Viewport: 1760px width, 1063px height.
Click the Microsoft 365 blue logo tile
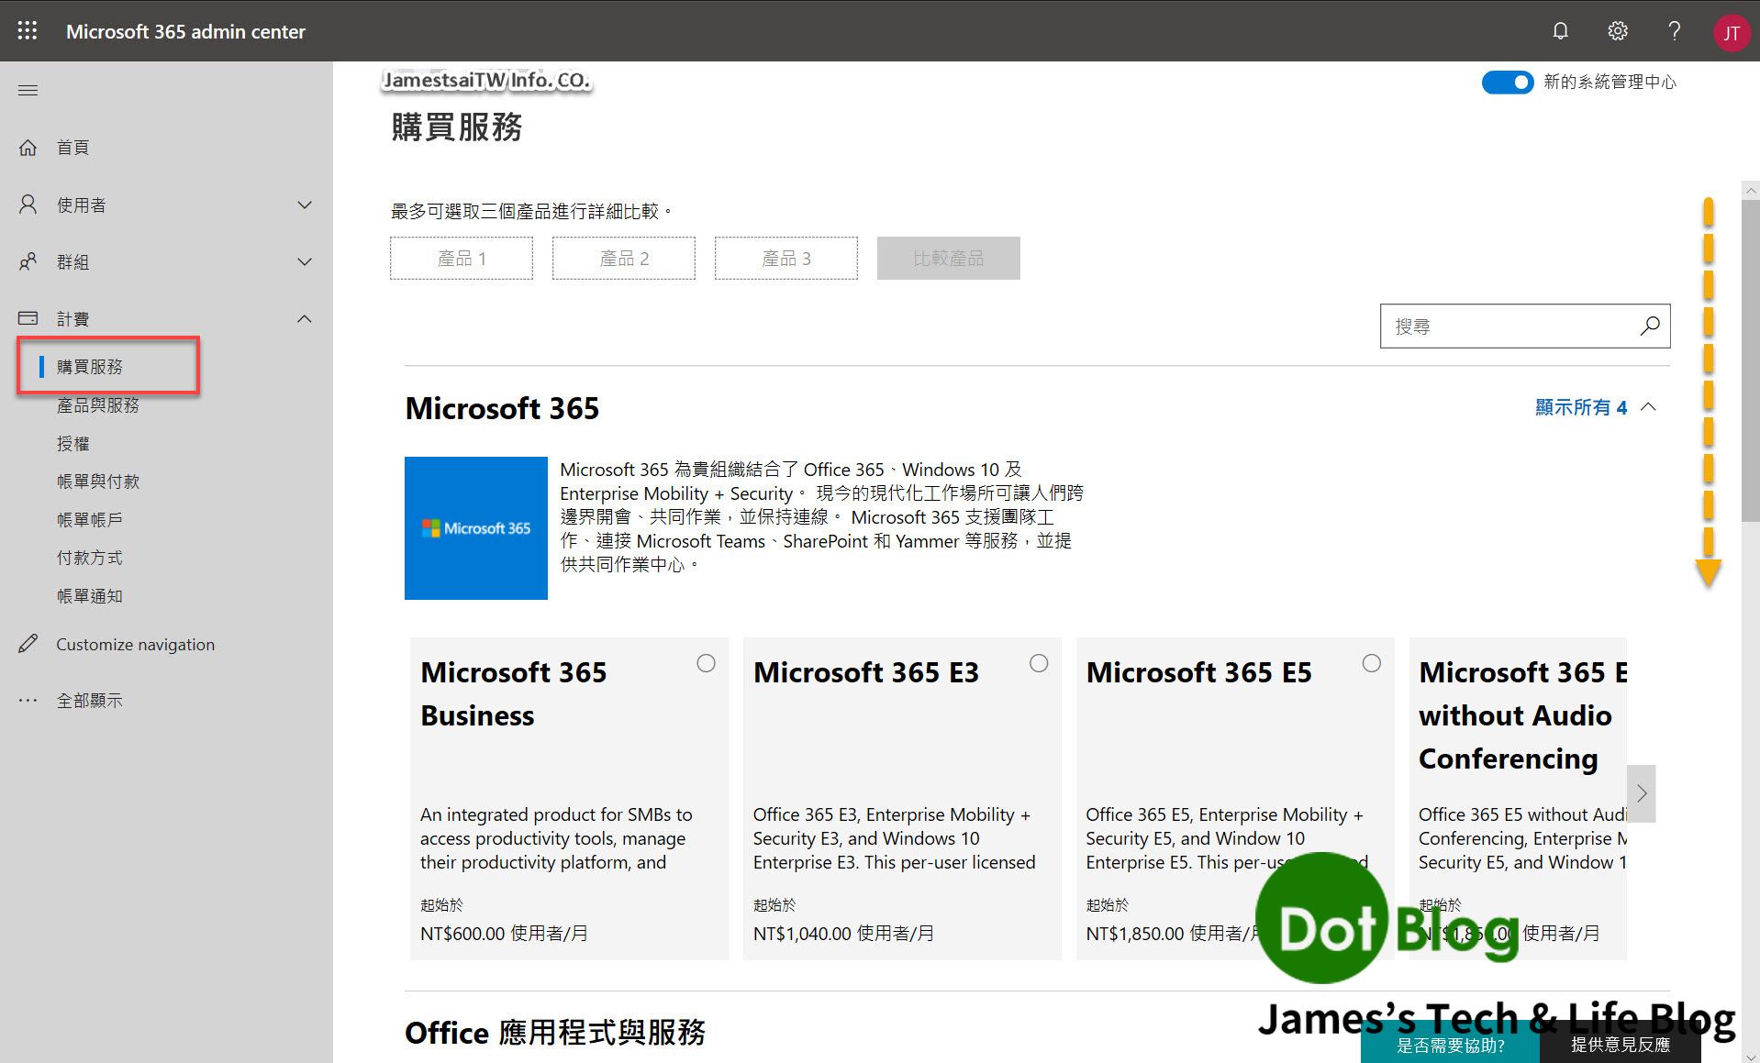coord(476,528)
